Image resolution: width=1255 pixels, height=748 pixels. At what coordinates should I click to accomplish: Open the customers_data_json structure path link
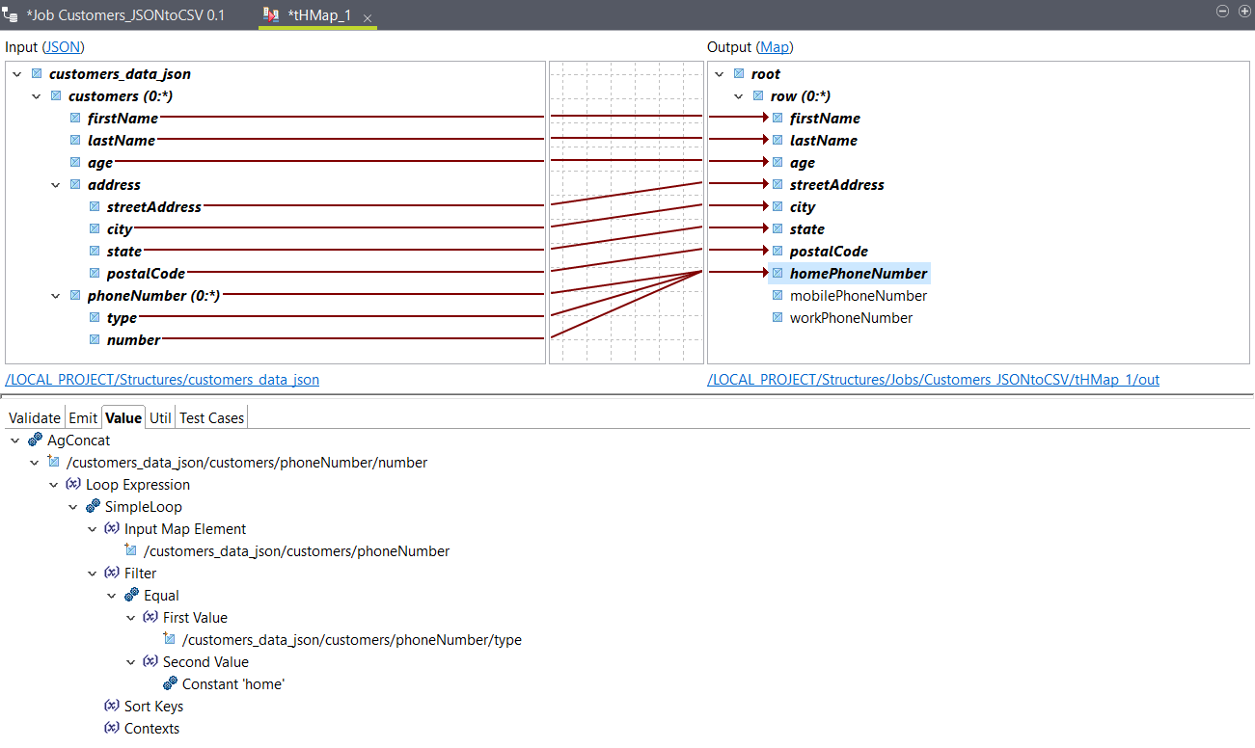pos(162,380)
